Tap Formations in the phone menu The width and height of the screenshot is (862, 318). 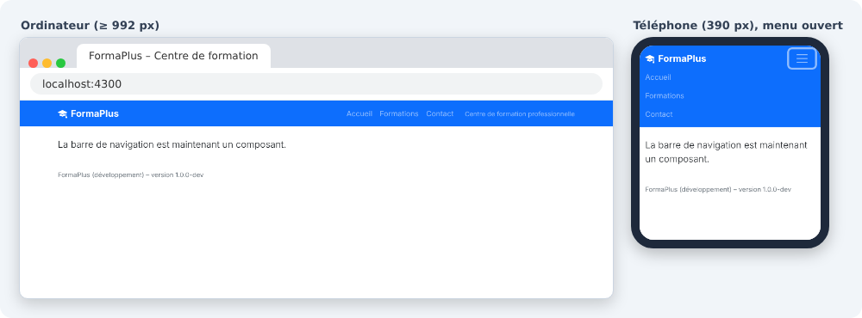pos(665,95)
